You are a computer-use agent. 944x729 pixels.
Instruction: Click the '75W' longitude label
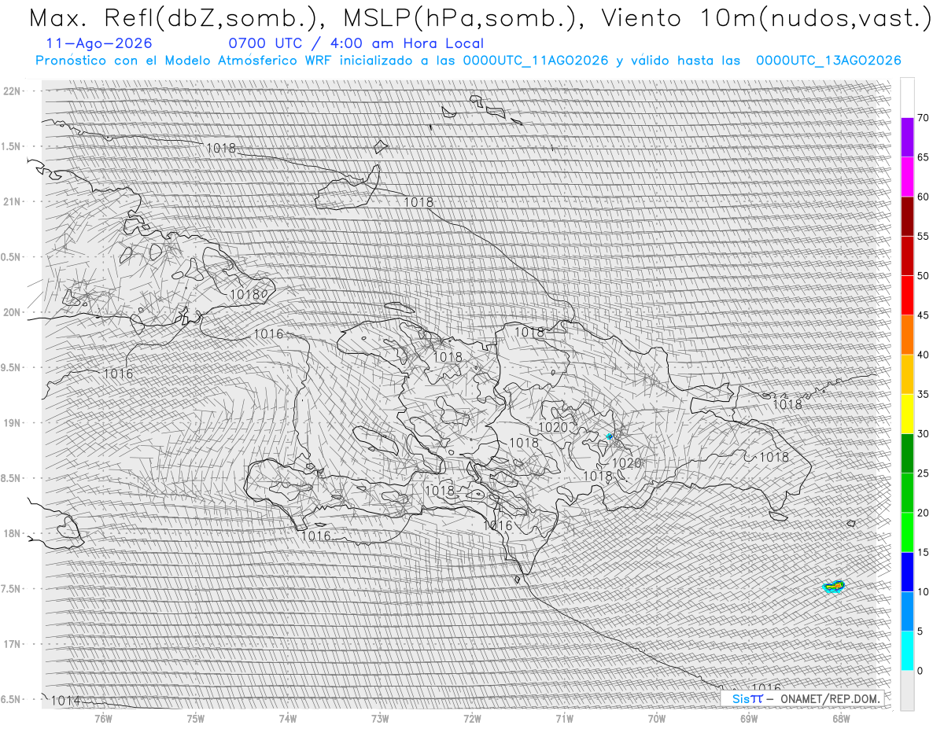pyautogui.click(x=195, y=719)
